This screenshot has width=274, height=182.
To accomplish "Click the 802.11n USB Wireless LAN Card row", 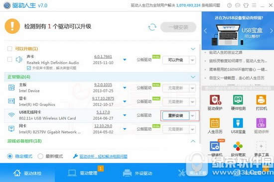I will point(102,115).
